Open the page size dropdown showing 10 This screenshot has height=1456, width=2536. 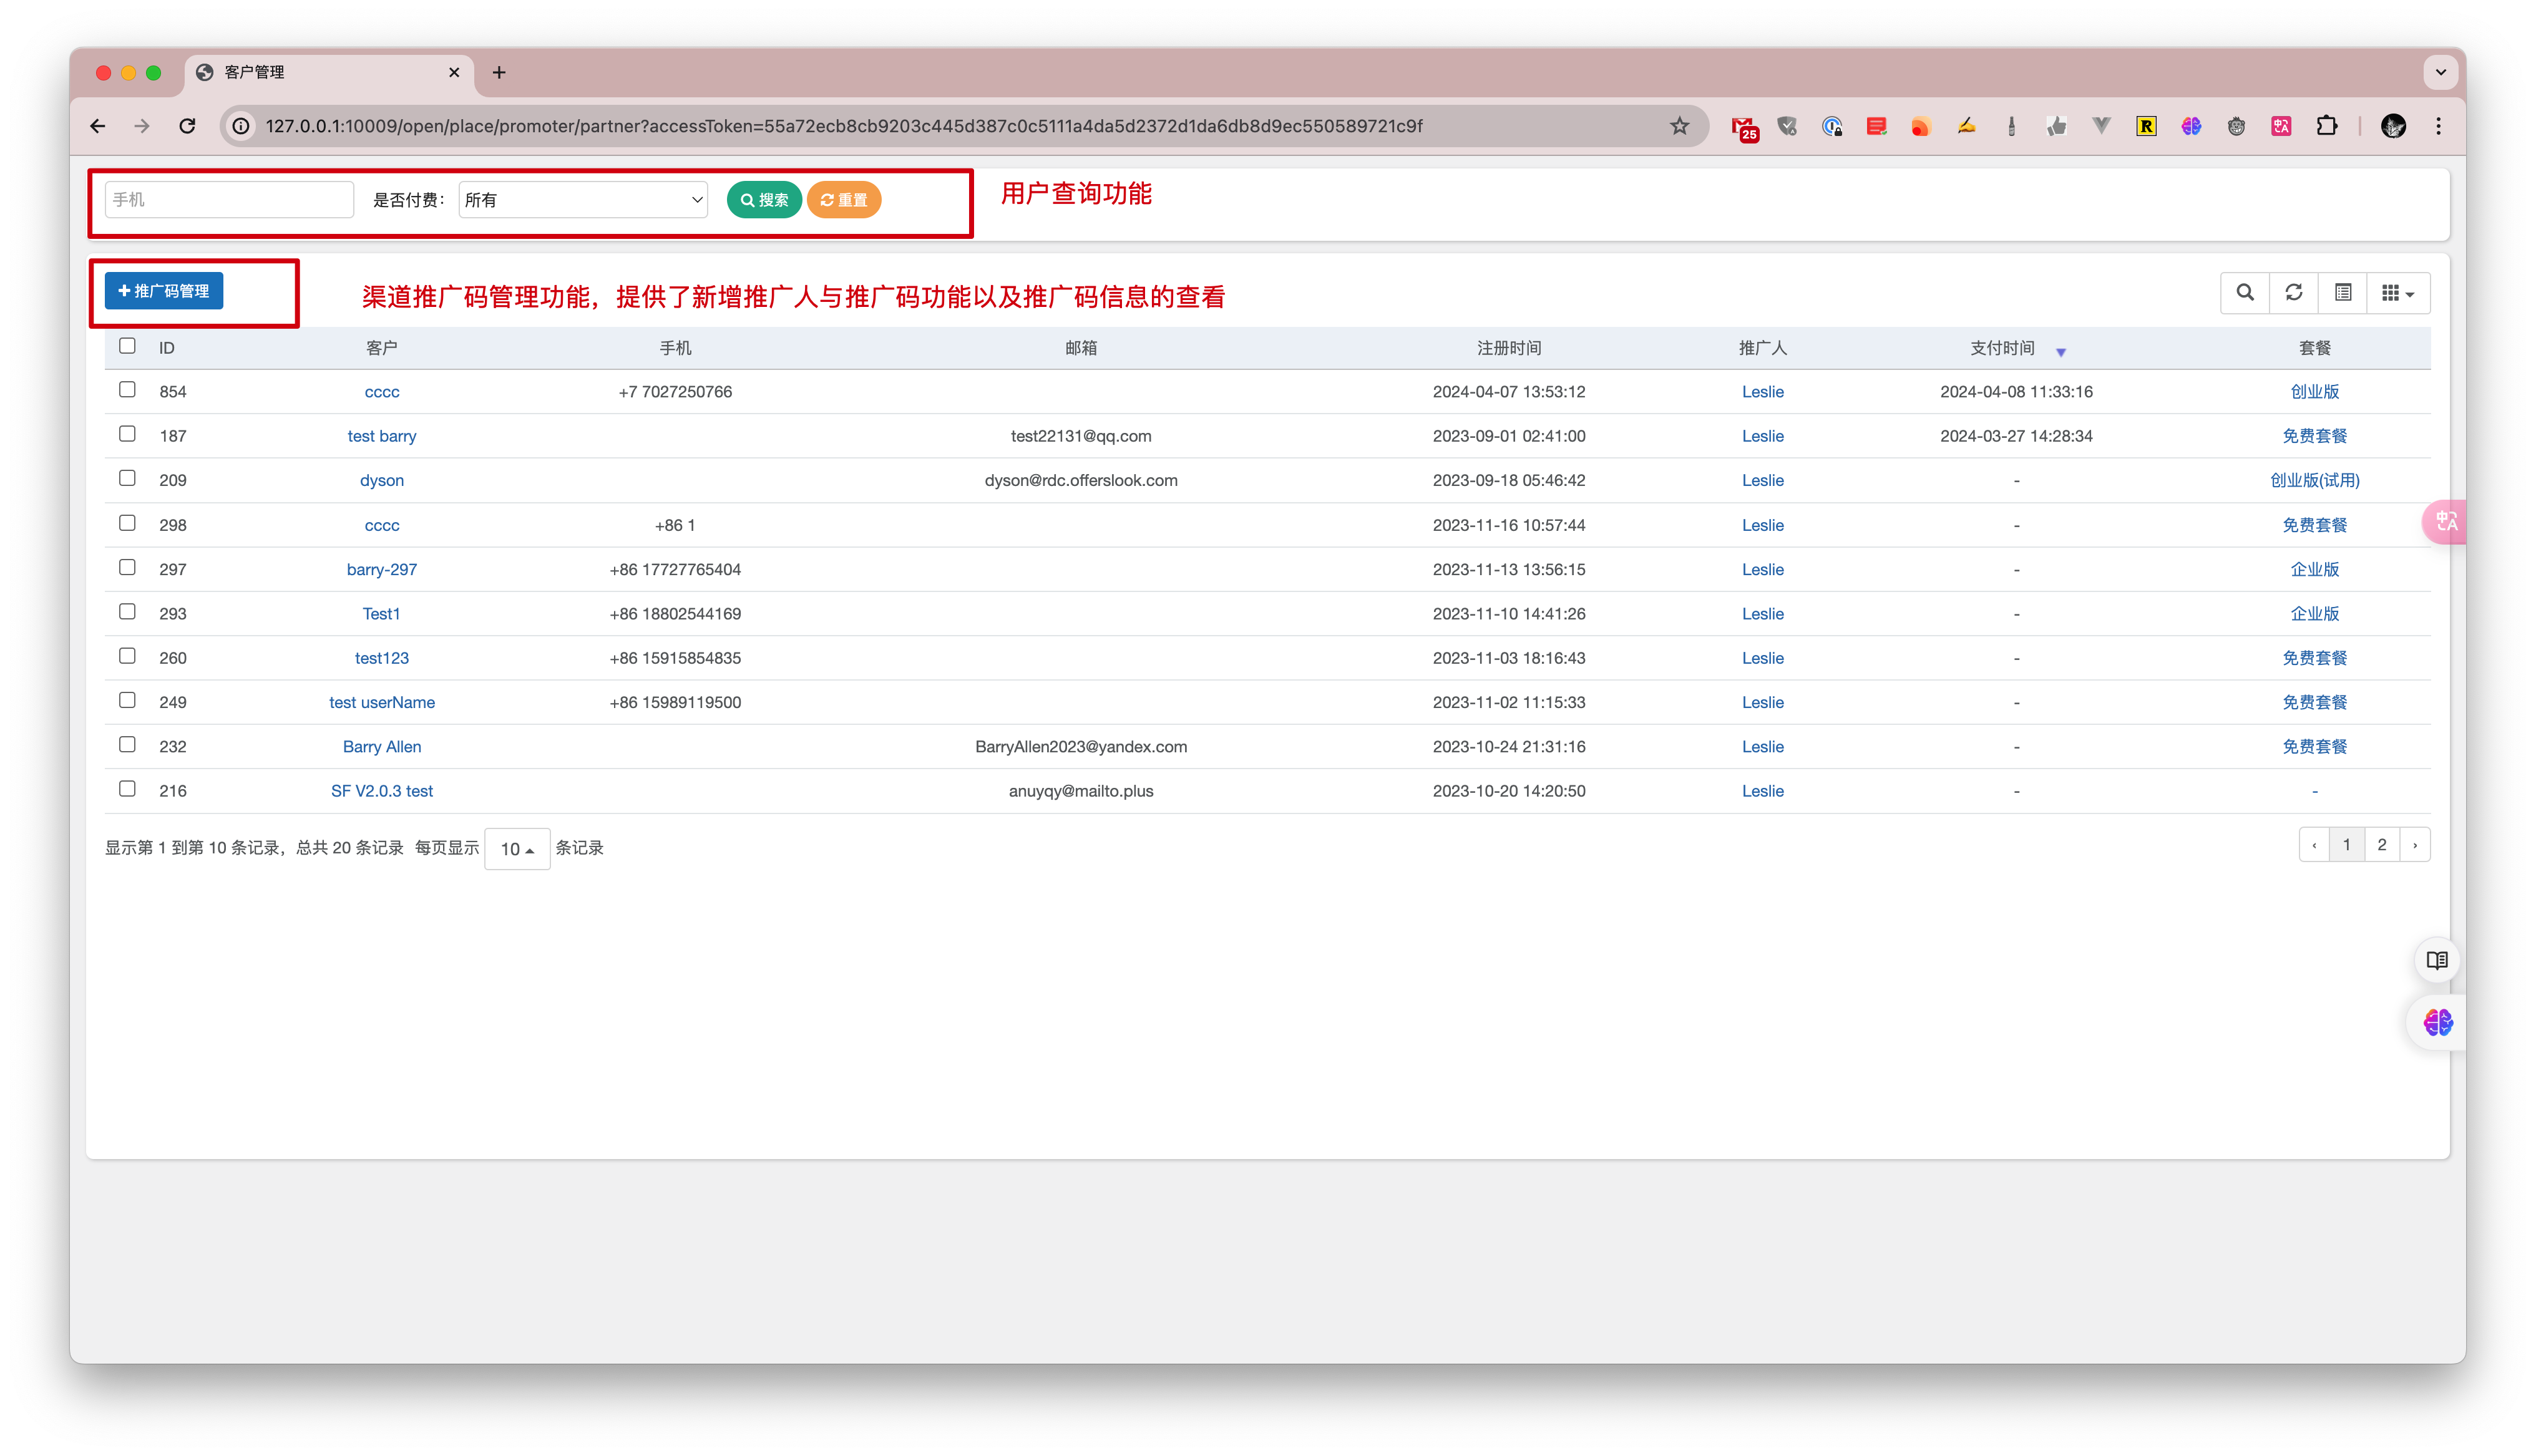click(517, 849)
